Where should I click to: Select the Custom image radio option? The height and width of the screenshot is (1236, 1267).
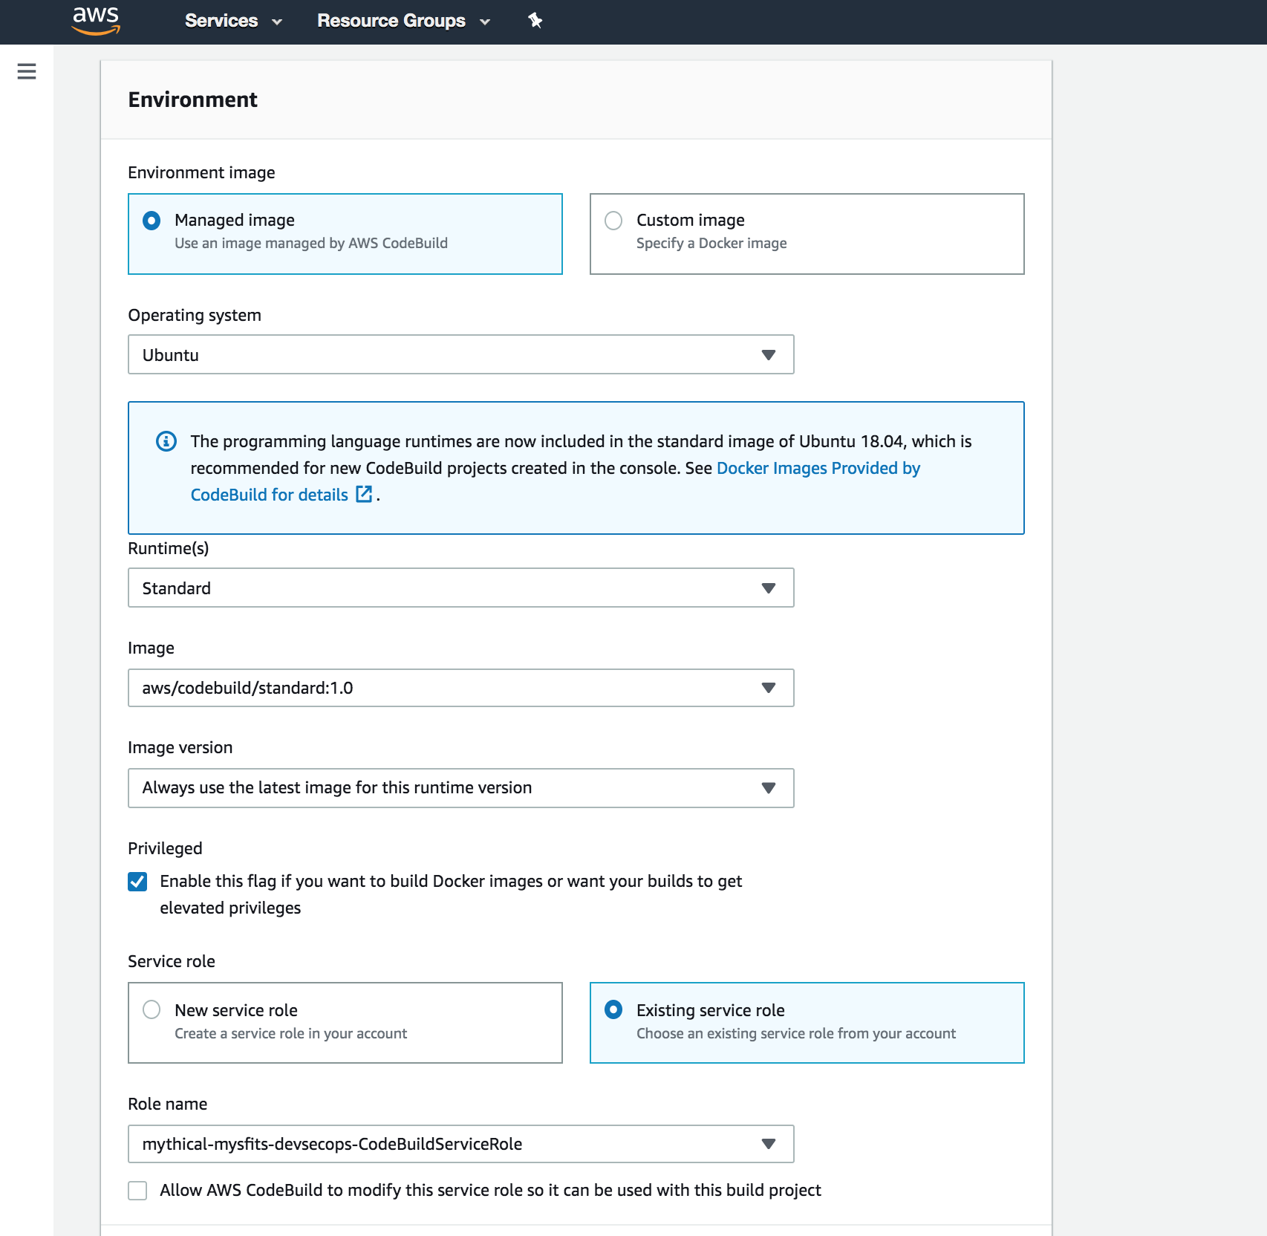(x=613, y=221)
